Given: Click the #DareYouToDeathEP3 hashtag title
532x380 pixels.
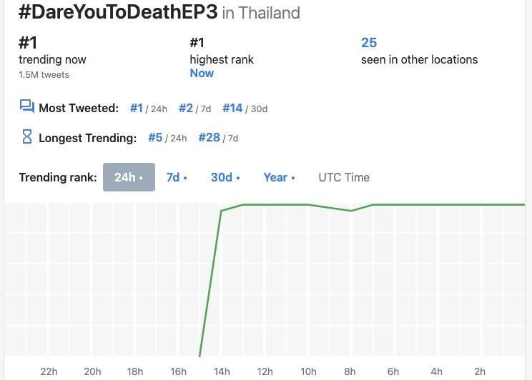Looking at the screenshot, I should pyautogui.click(x=118, y=12).
